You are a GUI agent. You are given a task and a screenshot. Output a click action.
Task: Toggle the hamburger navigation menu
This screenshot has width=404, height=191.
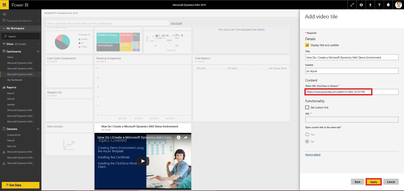coord(4,14)
